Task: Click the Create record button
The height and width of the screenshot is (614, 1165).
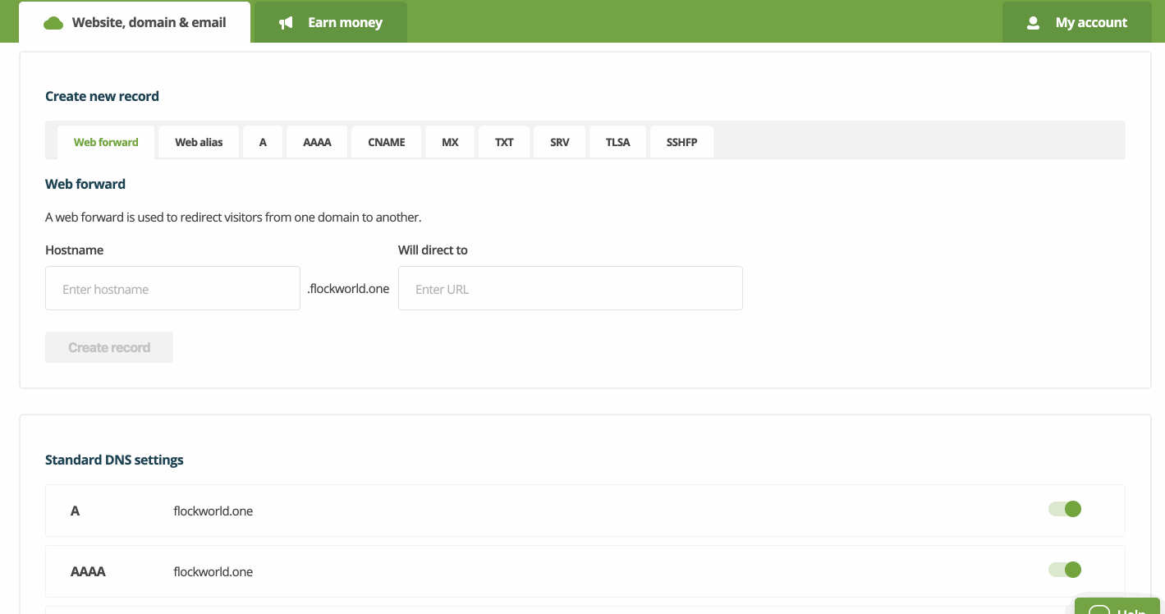Action: [109, 347]
